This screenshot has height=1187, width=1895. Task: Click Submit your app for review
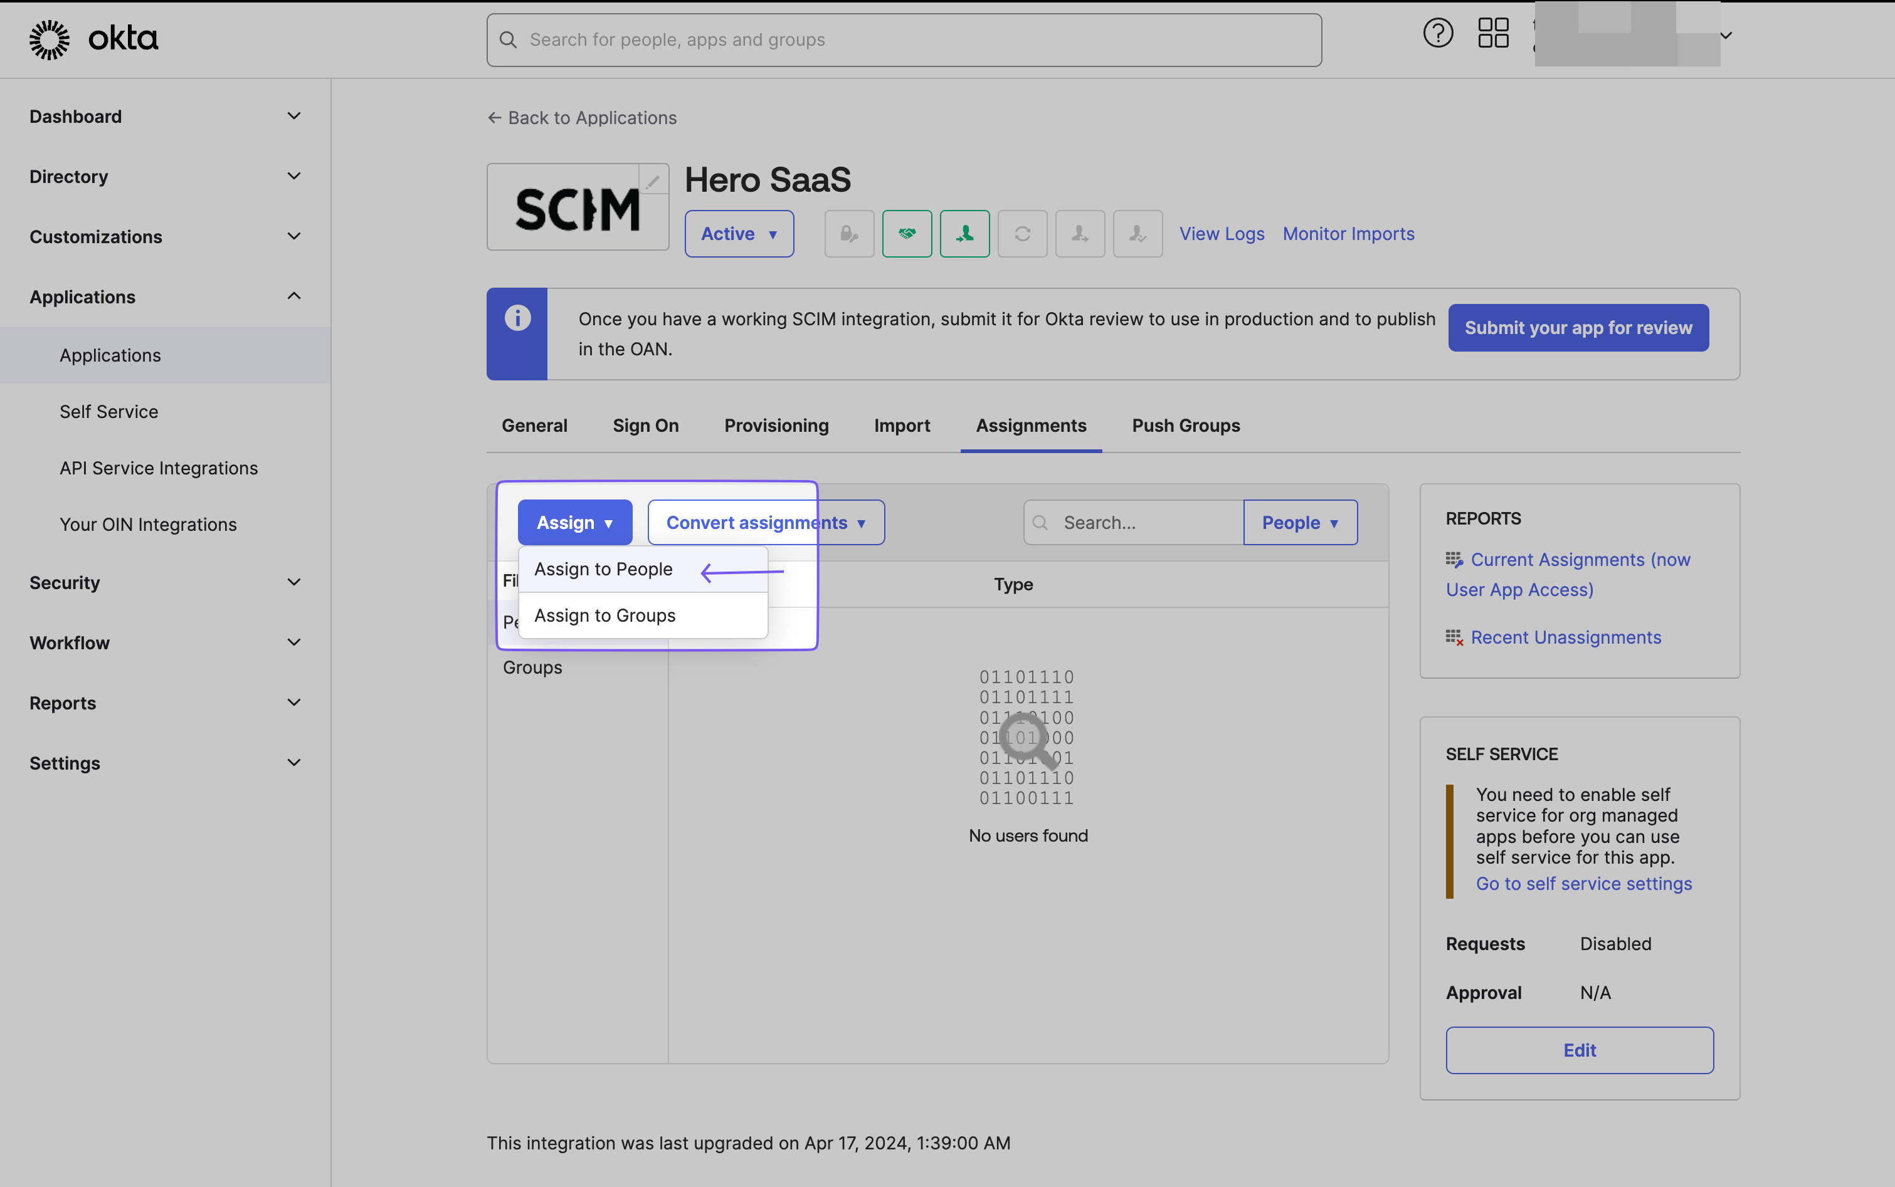click(1578, 327)
